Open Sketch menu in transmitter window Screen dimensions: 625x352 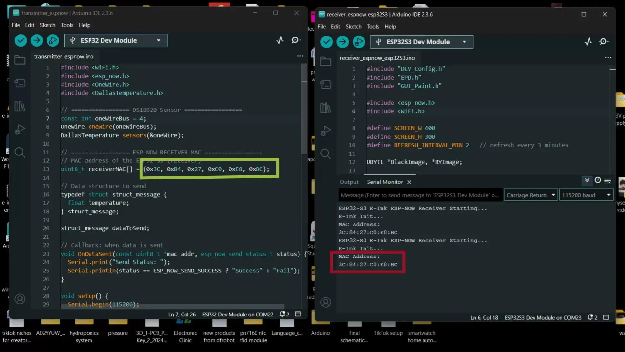[48, 25]
